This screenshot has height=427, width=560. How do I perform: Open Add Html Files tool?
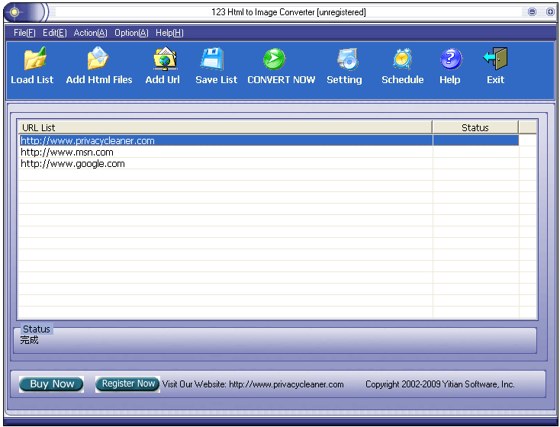[99, 60]
